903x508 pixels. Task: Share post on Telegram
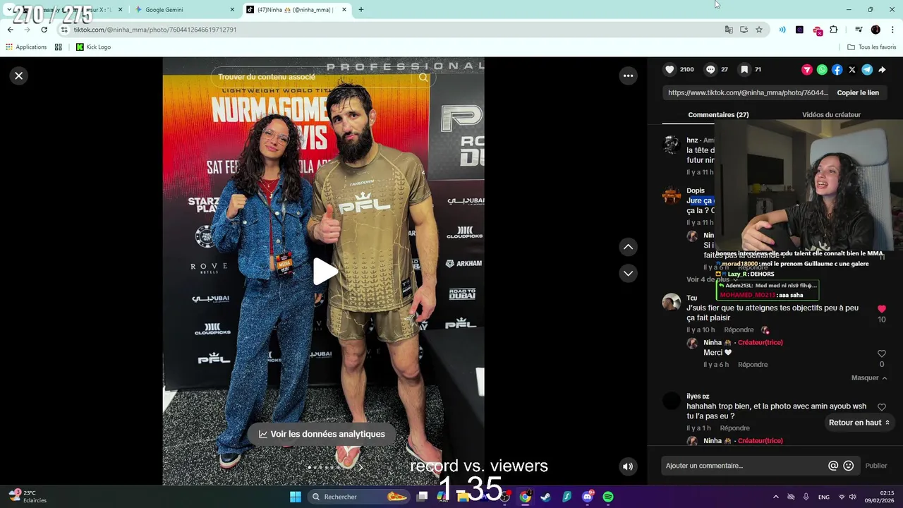[867, 70]
